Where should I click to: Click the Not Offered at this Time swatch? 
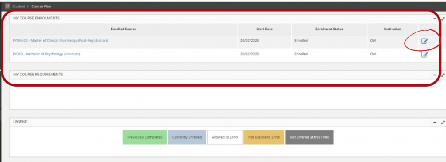pos(309,137)
